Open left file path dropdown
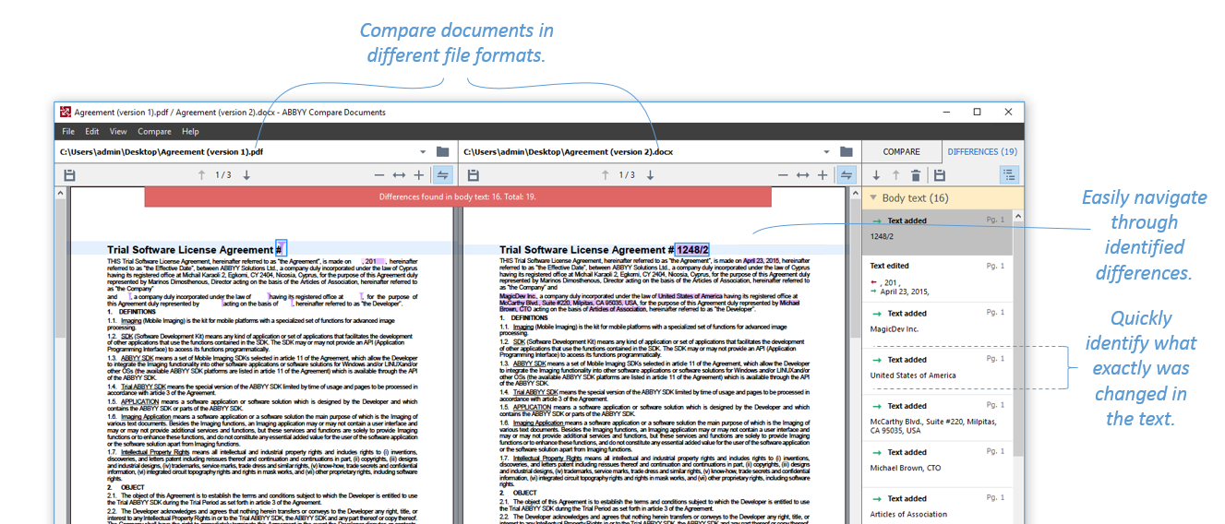The height and width of the screenshot is (524, 1225). [x=423, y=152]
